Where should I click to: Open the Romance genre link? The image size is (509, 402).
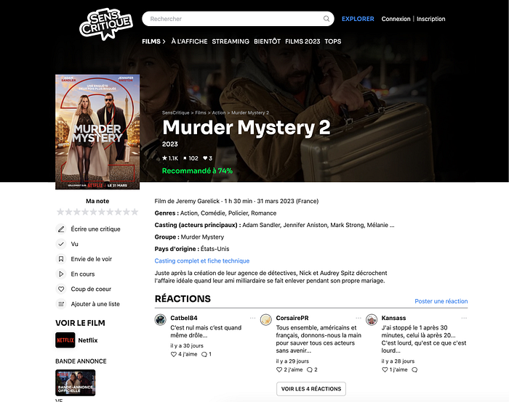pyautogui.click(x=263, y=213)
